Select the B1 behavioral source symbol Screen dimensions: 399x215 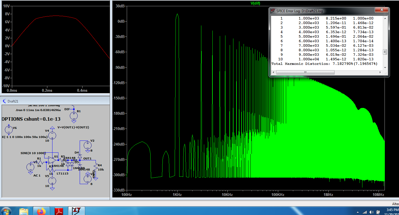(x=74, y=116)
